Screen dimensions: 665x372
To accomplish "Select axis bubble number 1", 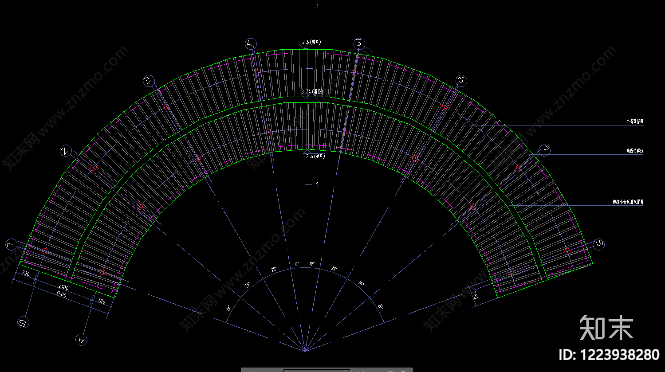I will coord(11,245).
